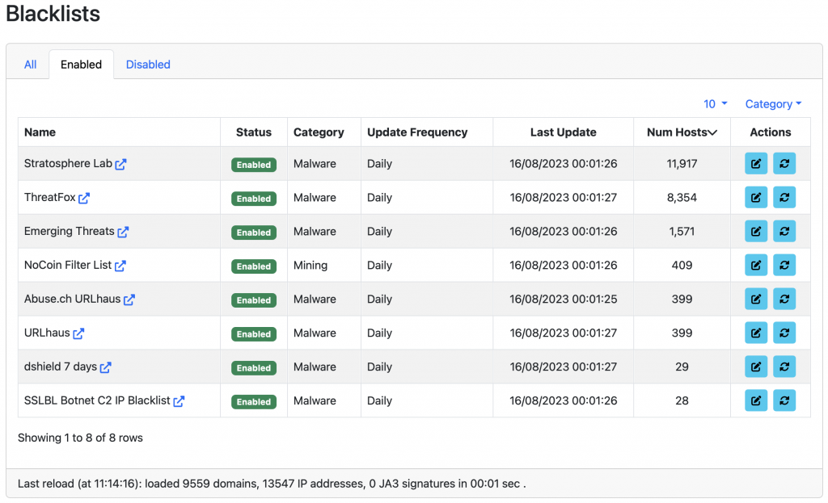Click the Actions column header

click(770, 132)
